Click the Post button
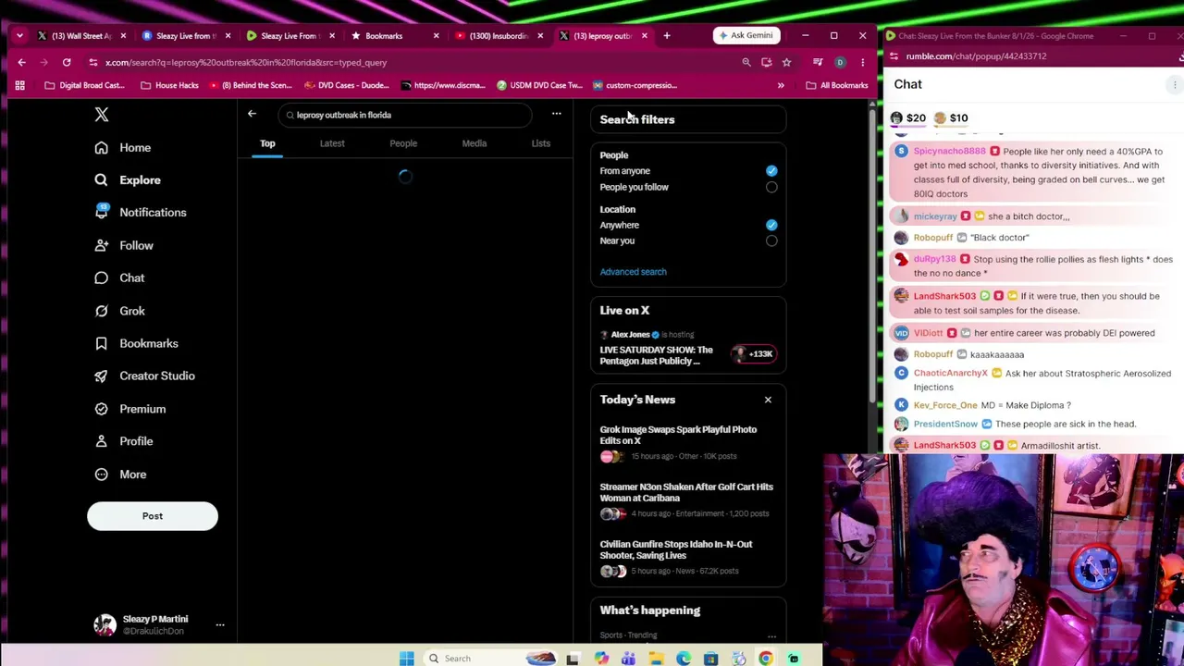1184x666 pixels. [153, 516]
